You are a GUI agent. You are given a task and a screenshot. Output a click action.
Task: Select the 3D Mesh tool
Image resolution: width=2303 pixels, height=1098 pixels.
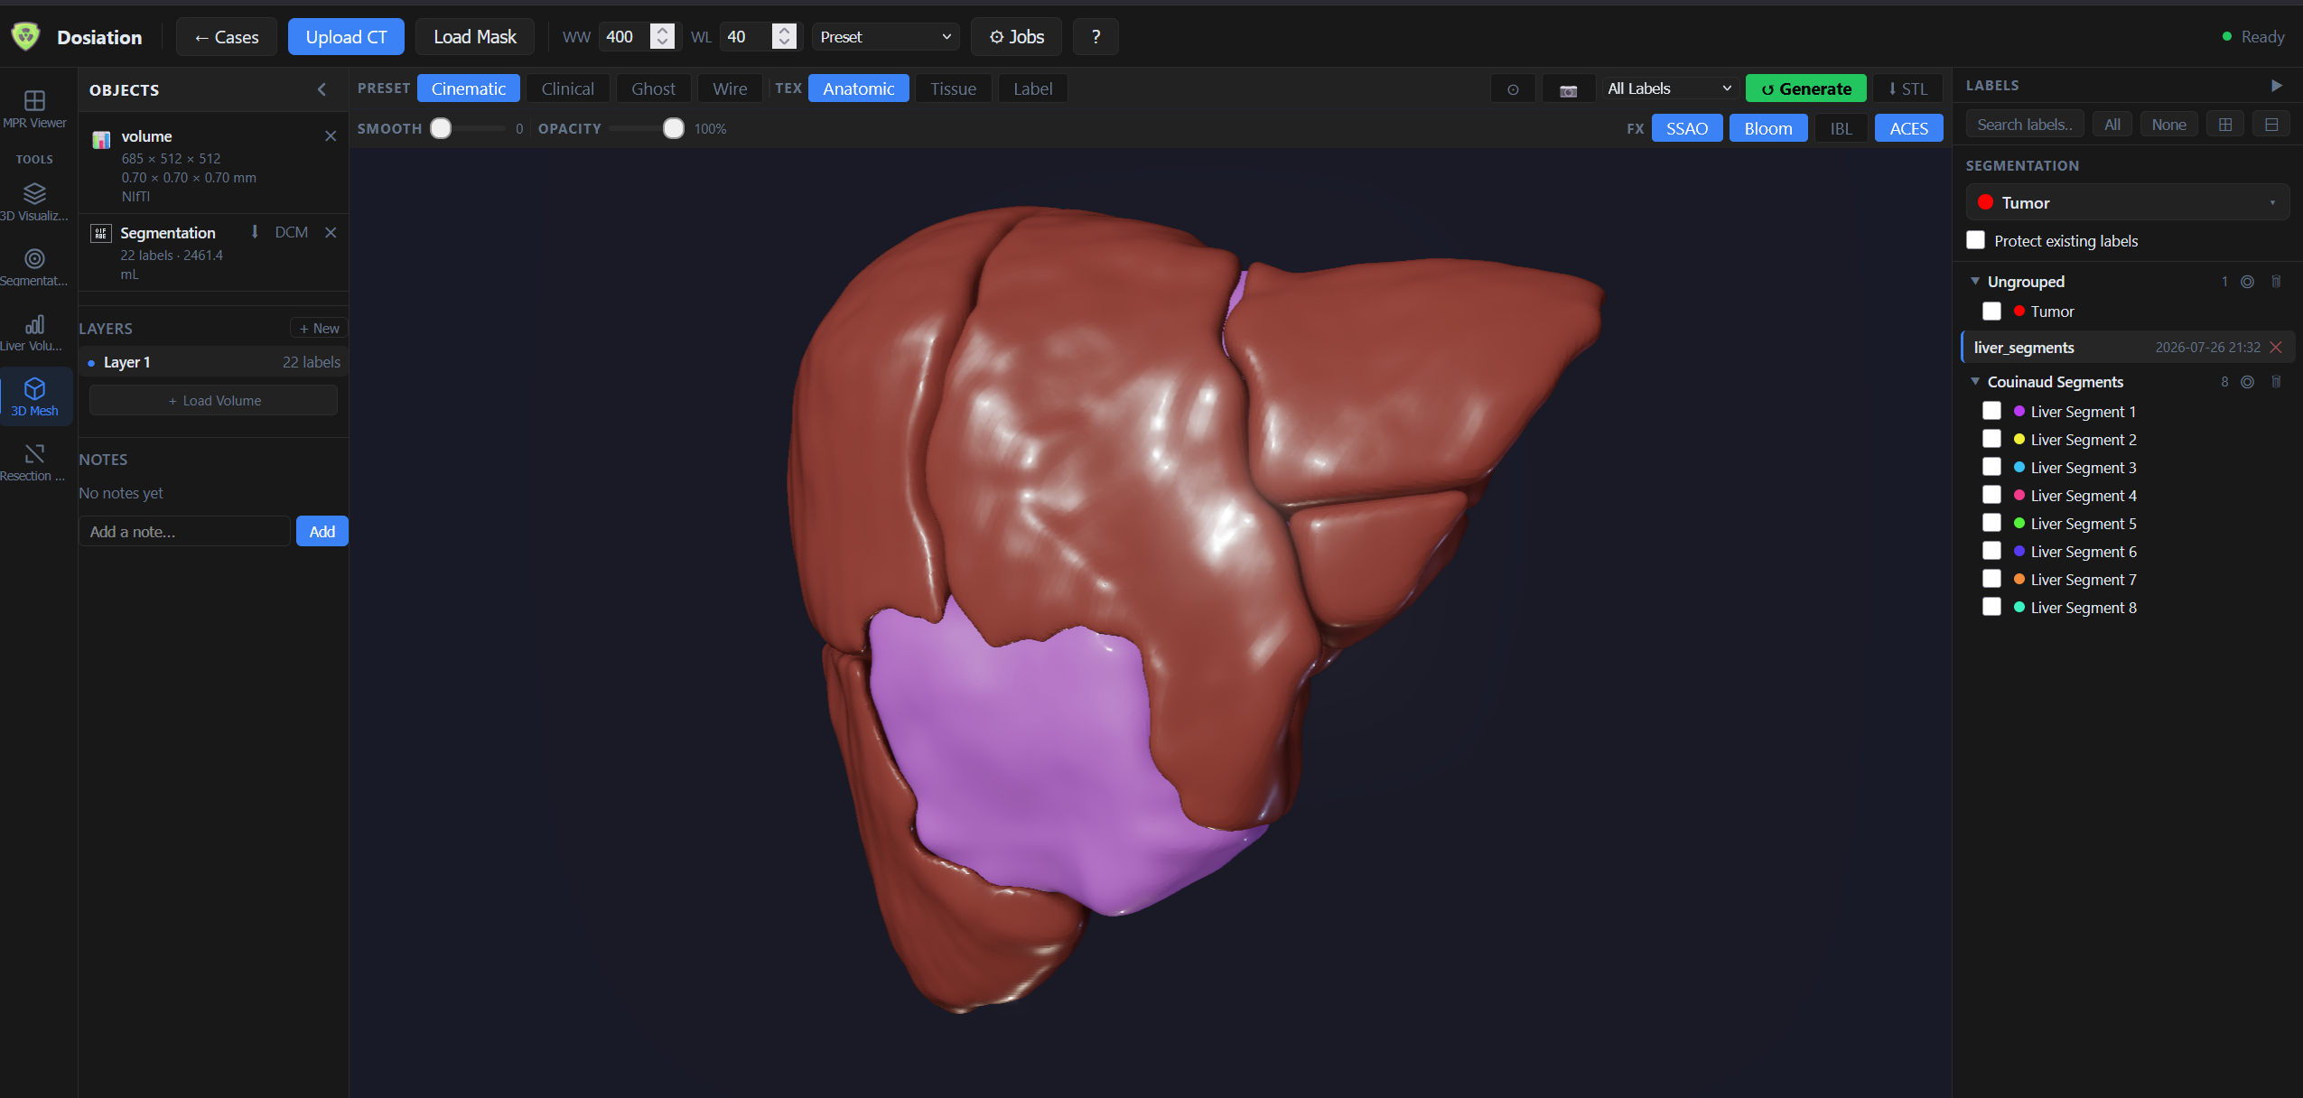34,397
